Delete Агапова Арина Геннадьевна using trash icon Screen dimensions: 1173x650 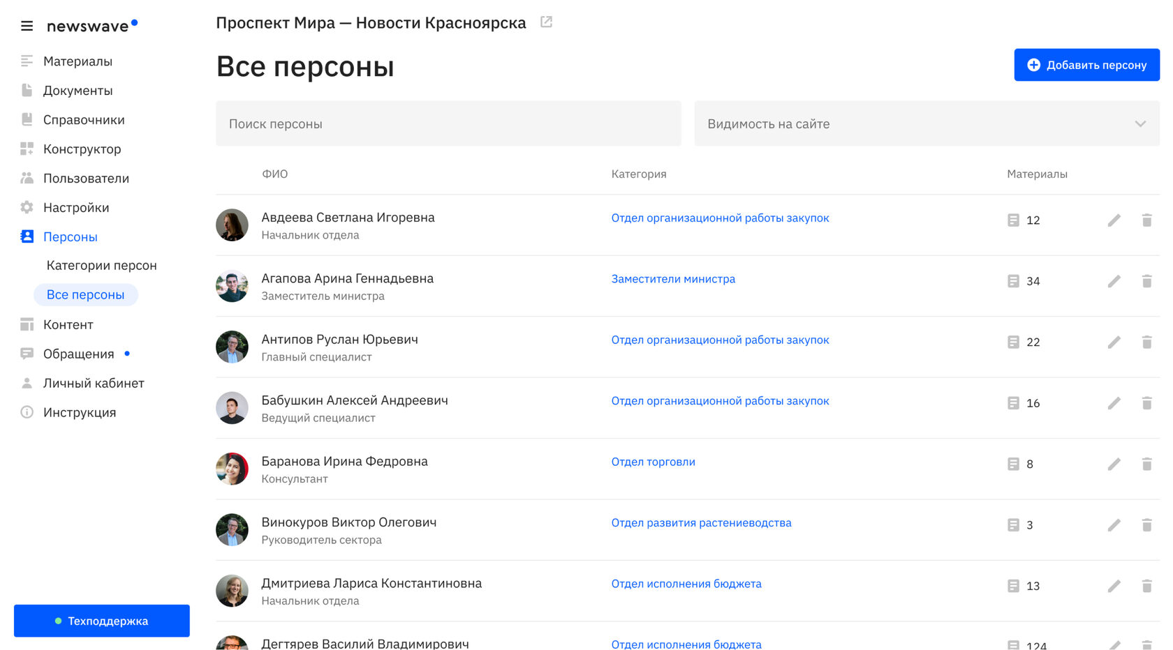tap(1146, 281)
